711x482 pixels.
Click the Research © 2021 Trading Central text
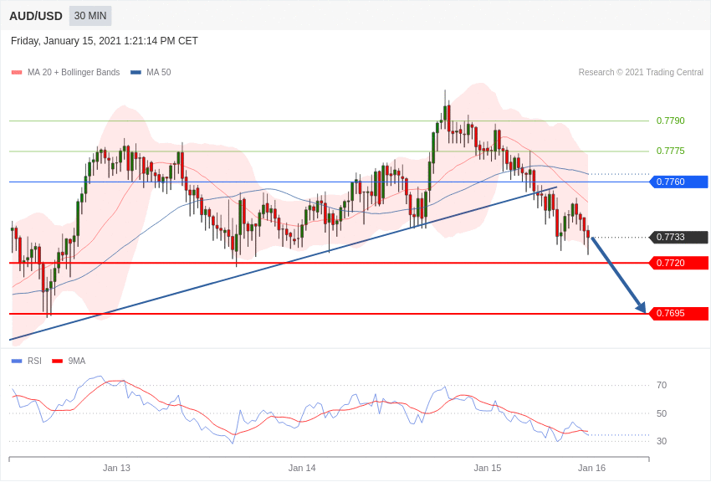coord(641,73)
